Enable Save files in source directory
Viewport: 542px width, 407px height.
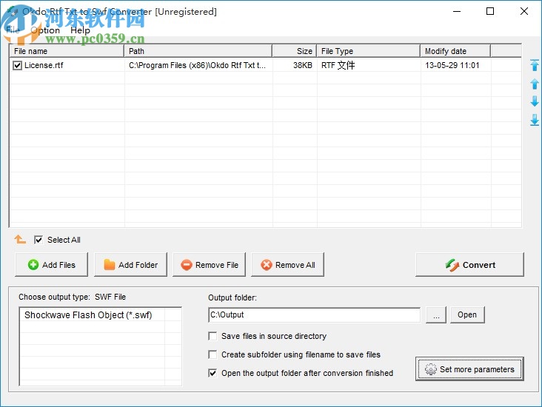pyautogui.click(x=213, y=336)
